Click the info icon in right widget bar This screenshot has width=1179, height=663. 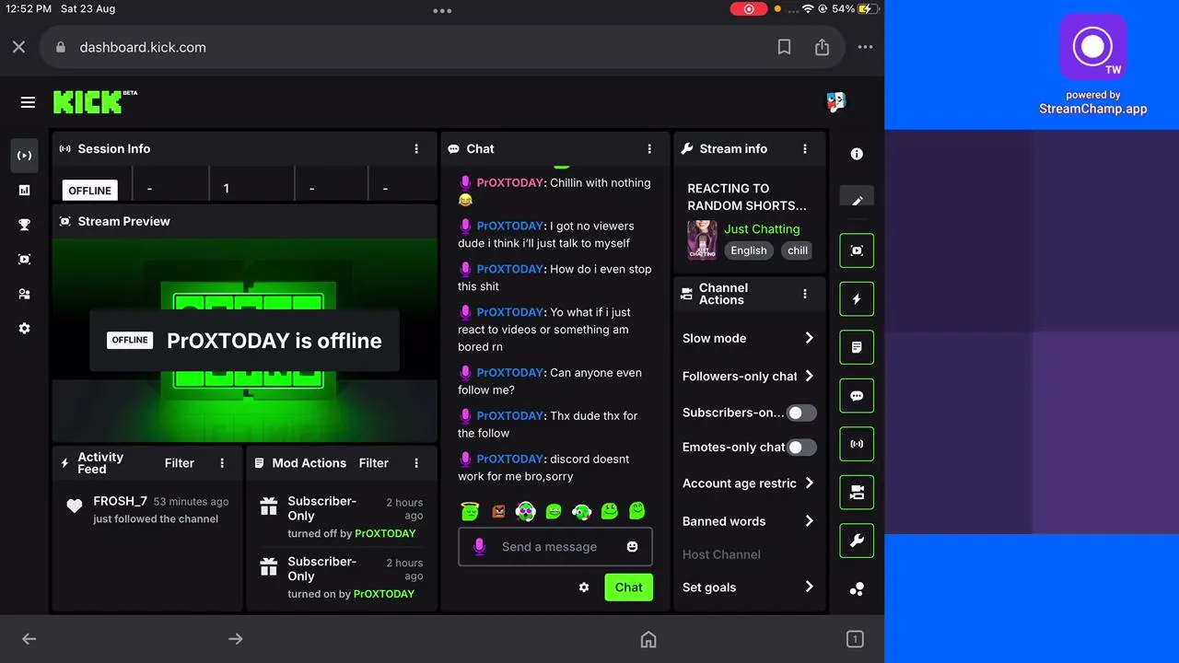coord(857,154)
